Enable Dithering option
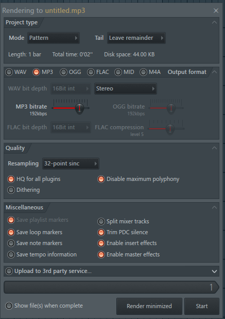 (11, 190)
